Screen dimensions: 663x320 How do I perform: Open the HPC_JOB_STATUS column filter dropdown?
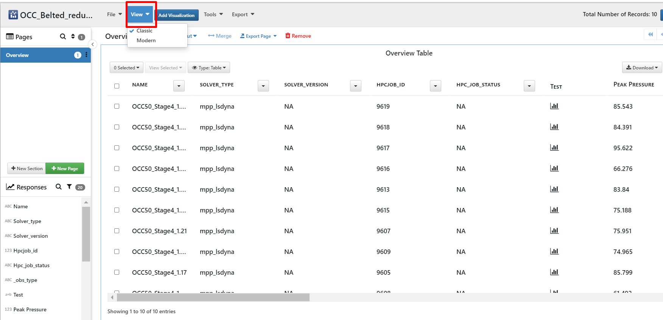529,86
